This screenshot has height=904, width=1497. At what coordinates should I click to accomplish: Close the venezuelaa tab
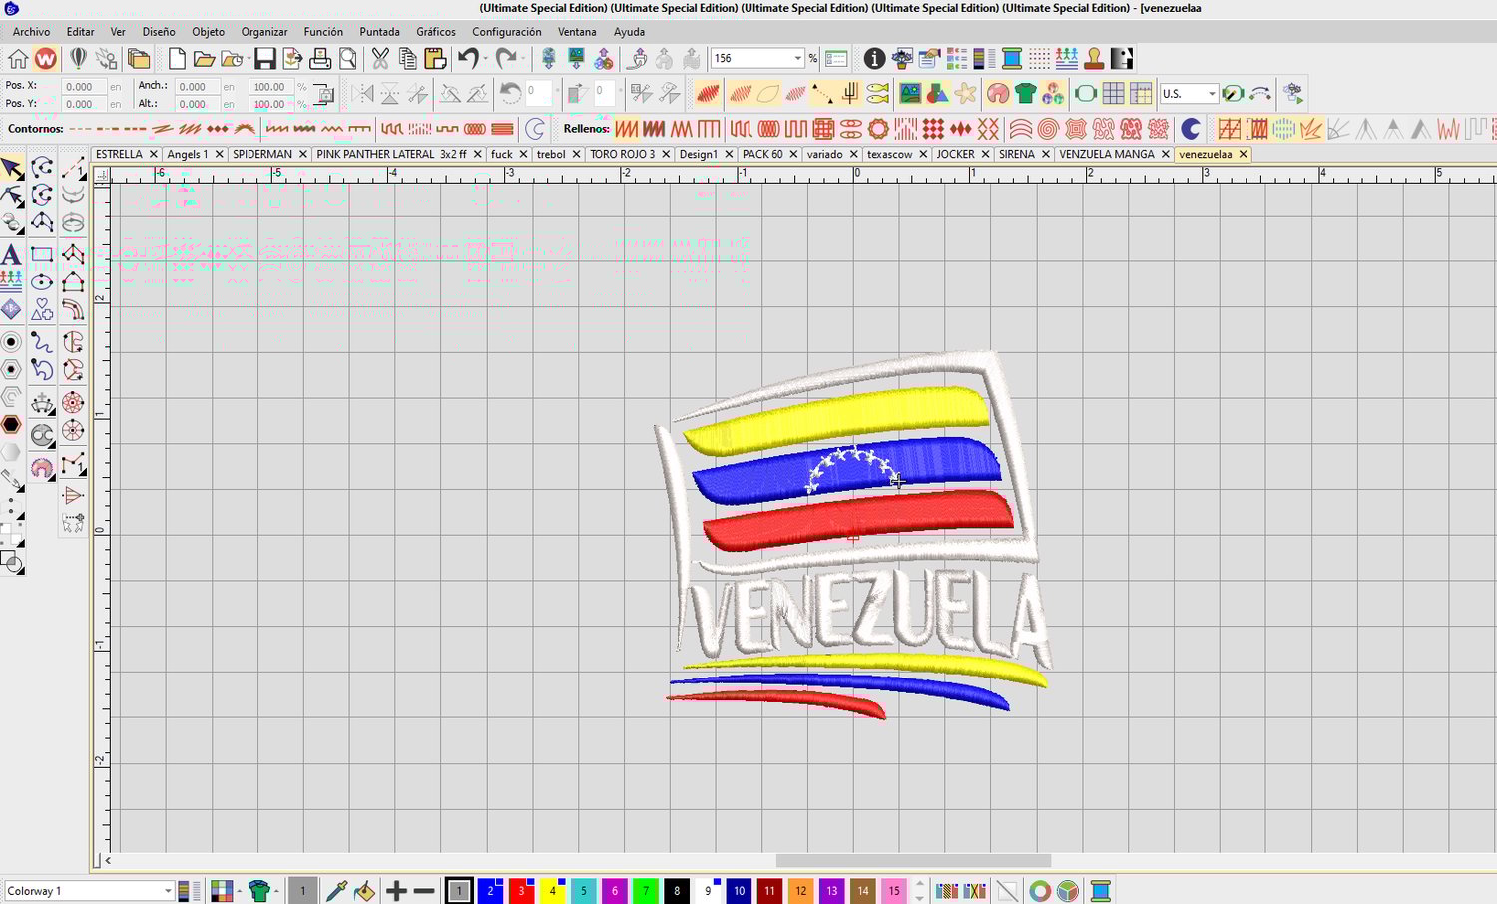click(1243, 154)
